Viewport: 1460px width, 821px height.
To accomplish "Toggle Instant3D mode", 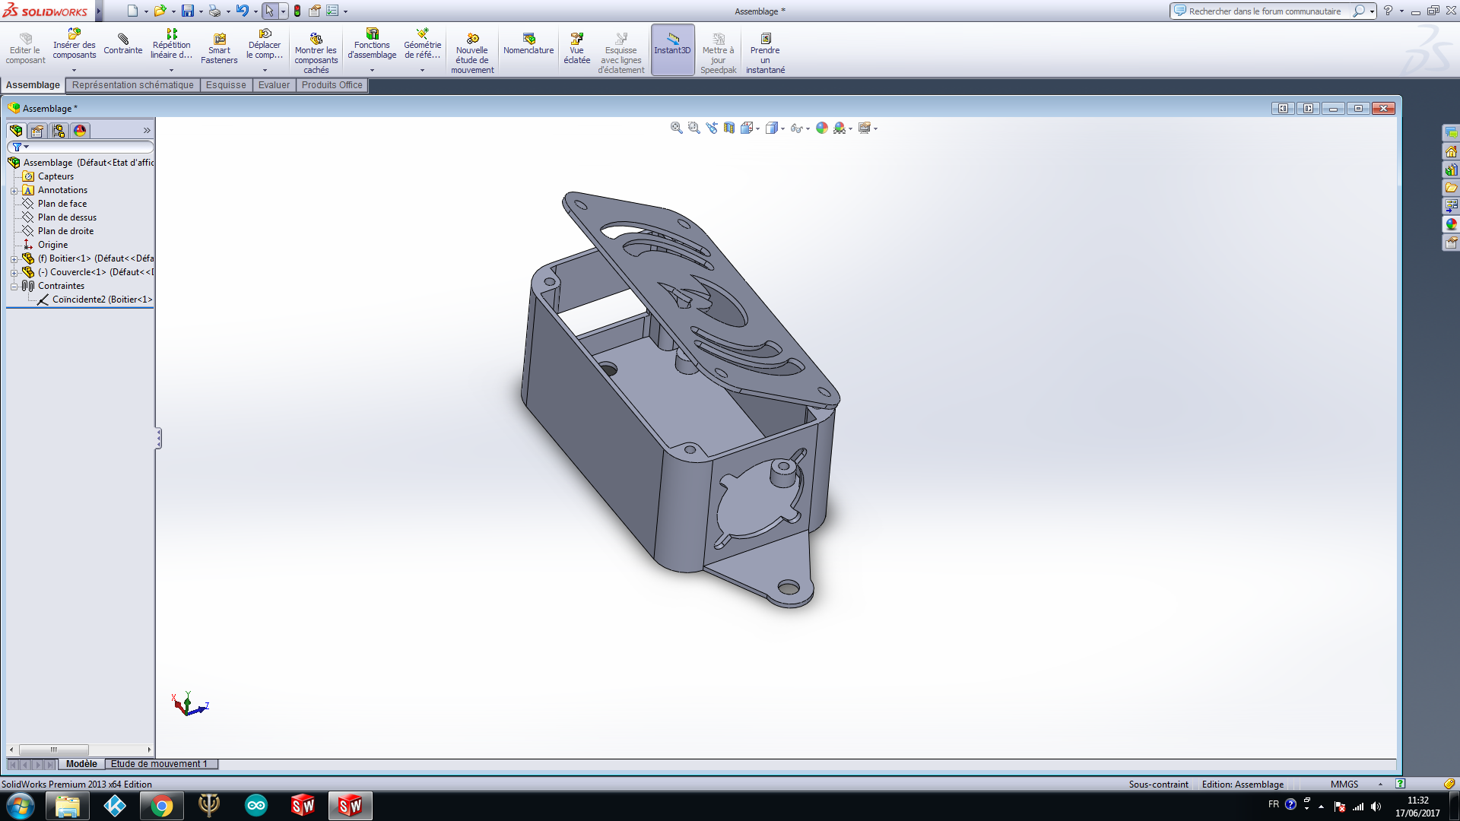I will (672, 49).
